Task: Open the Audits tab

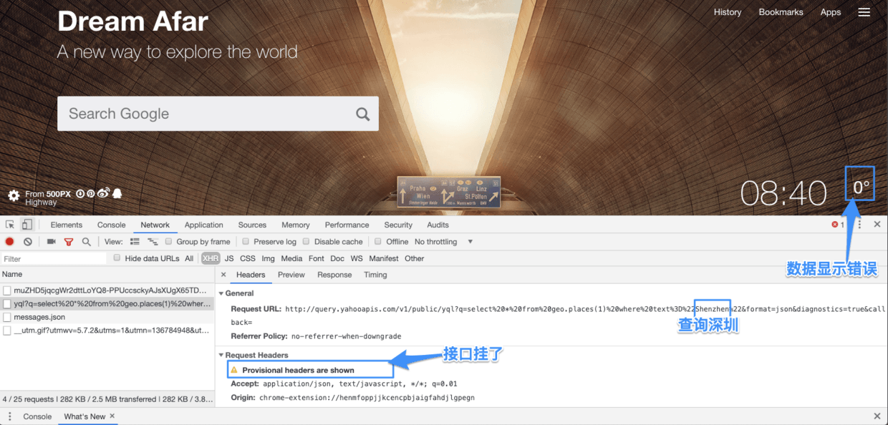Action: pyautogui.click(x=438, y=225)
